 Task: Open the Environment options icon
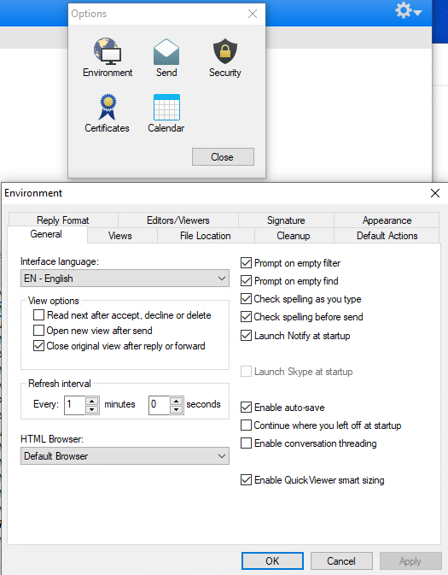coord(108,51)
